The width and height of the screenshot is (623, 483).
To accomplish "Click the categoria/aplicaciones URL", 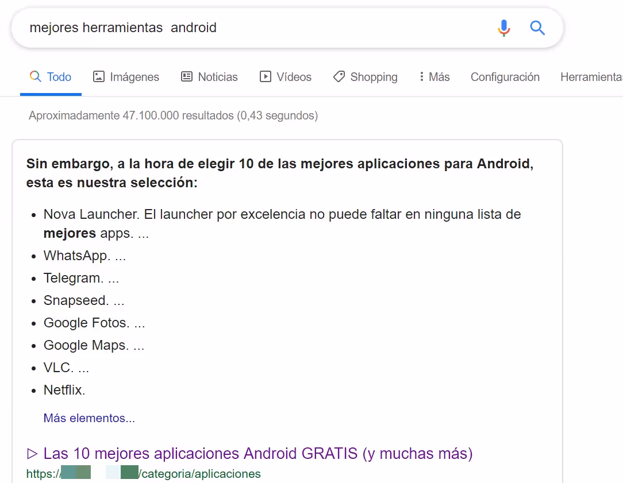I will coord(144,473).
